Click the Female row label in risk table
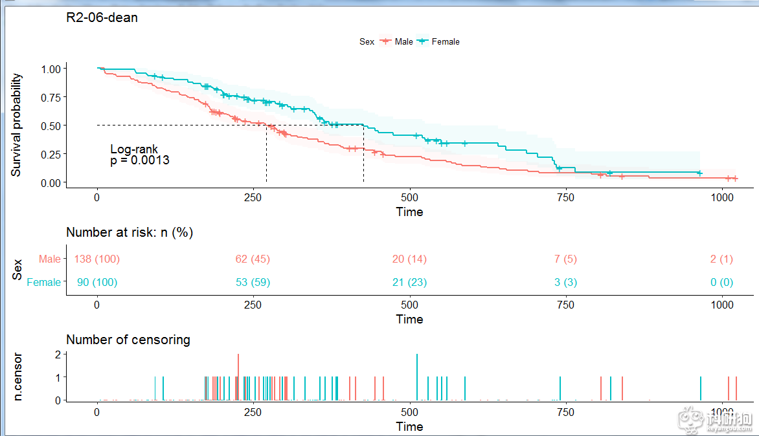This screenshot has width=759, height=436. point(44,282)
